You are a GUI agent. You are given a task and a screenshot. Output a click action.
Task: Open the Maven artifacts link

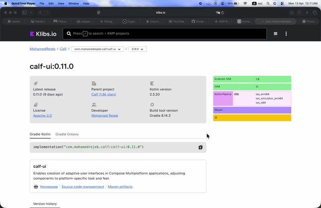(x=120, y=186)
